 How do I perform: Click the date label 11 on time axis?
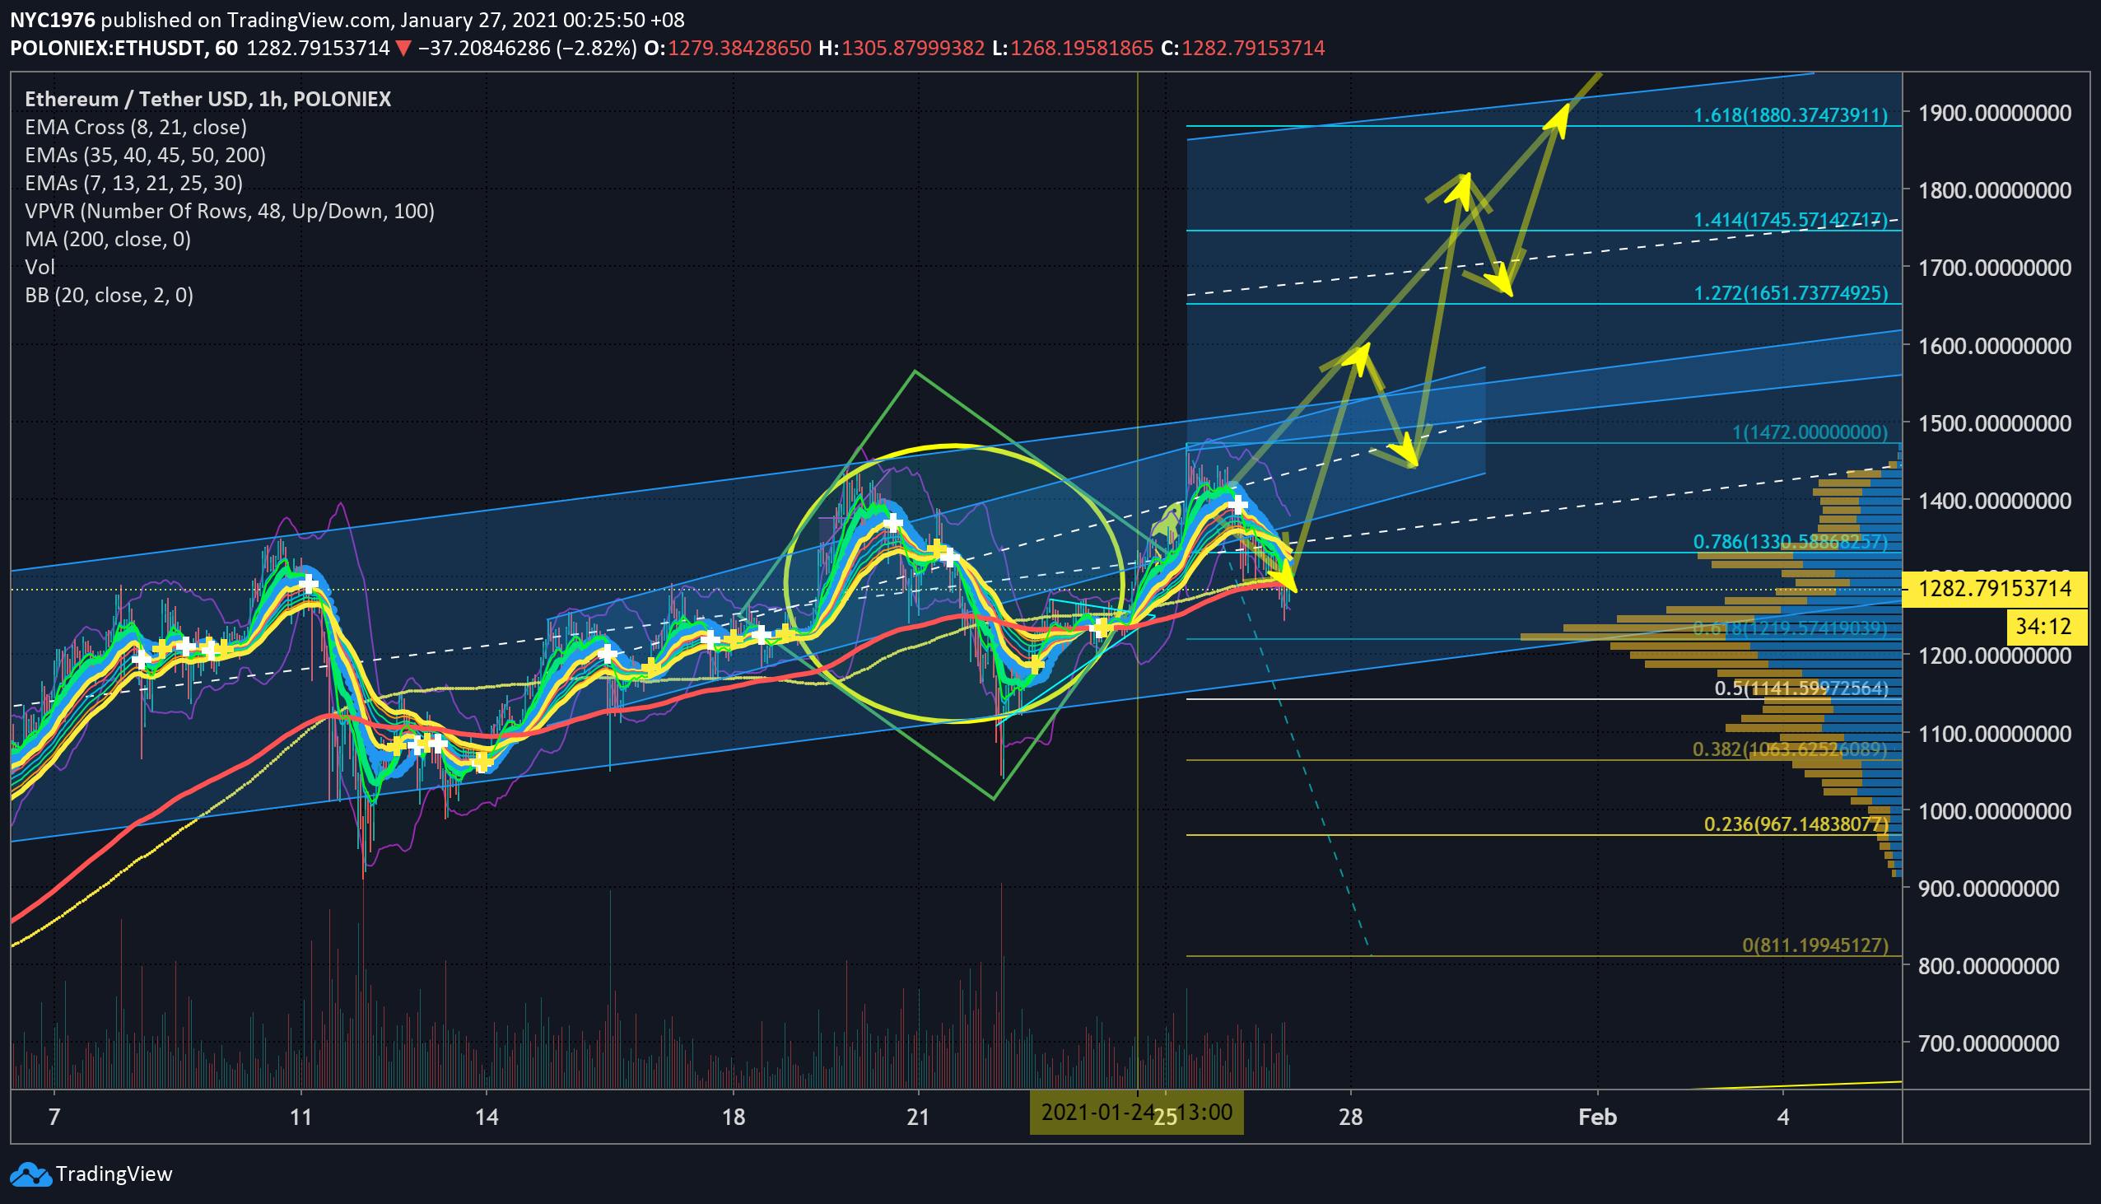[300, 1118]
